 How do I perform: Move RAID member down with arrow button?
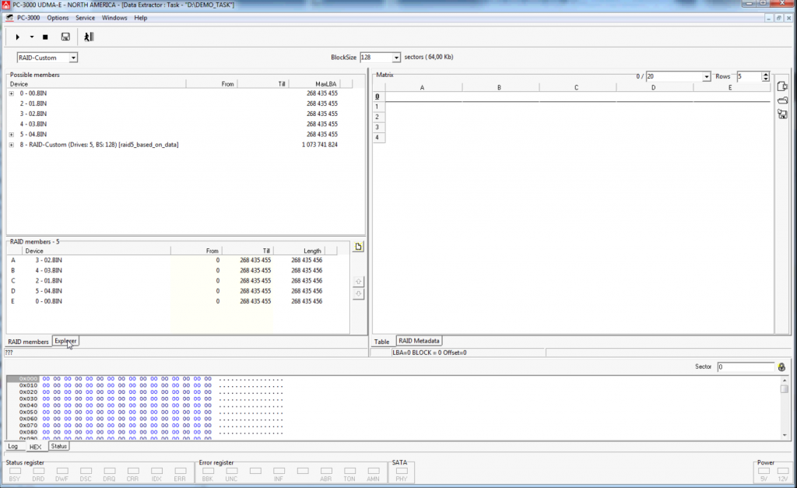(359, 293)
